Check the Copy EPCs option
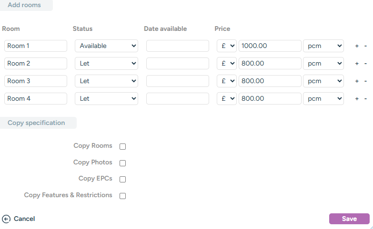 (122, 179)
